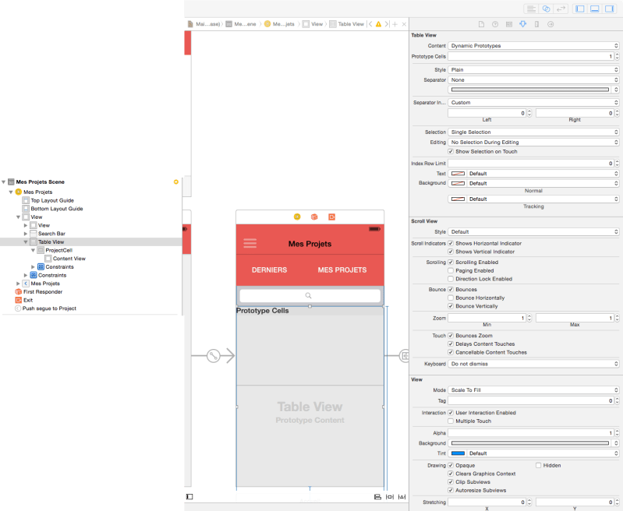Open the Align constraints menu

coord(377,497)
